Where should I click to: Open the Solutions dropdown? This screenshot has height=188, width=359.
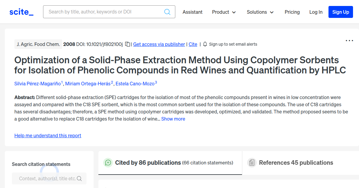pos(260,12)
